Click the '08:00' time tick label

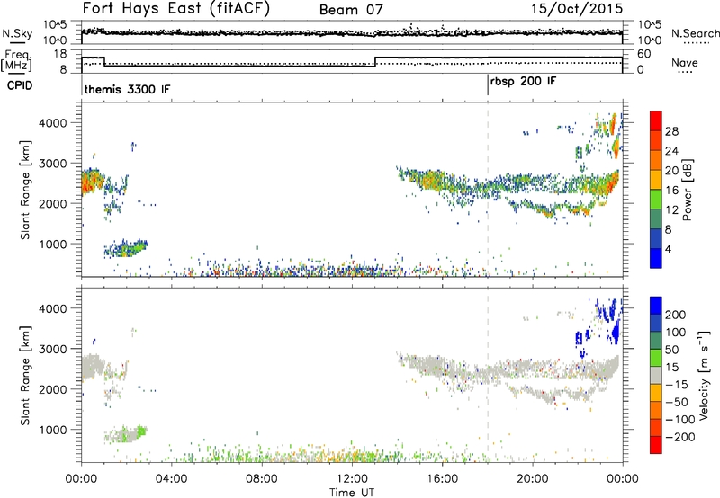coord(262,479)
